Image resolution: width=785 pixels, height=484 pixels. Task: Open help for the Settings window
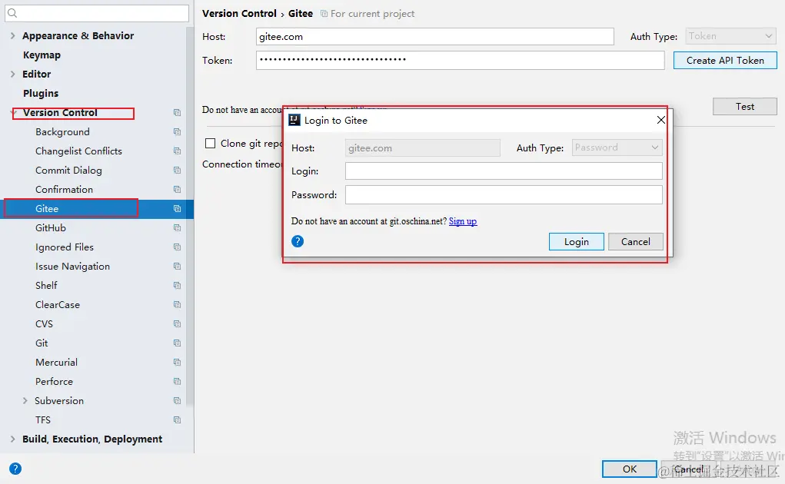pyautogui.click(x=15, y=469)
